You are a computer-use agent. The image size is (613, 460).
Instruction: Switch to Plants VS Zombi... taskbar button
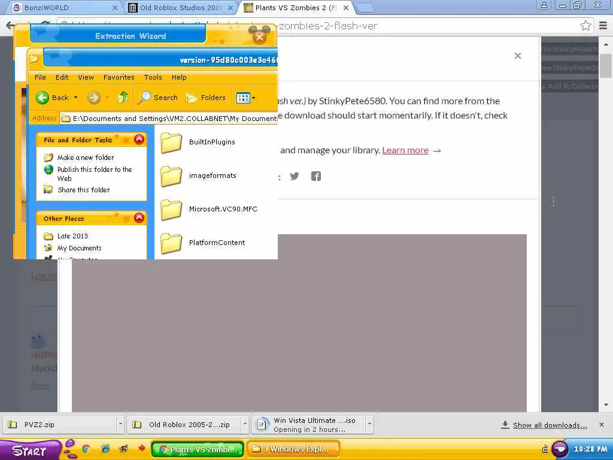pos(198,449)
